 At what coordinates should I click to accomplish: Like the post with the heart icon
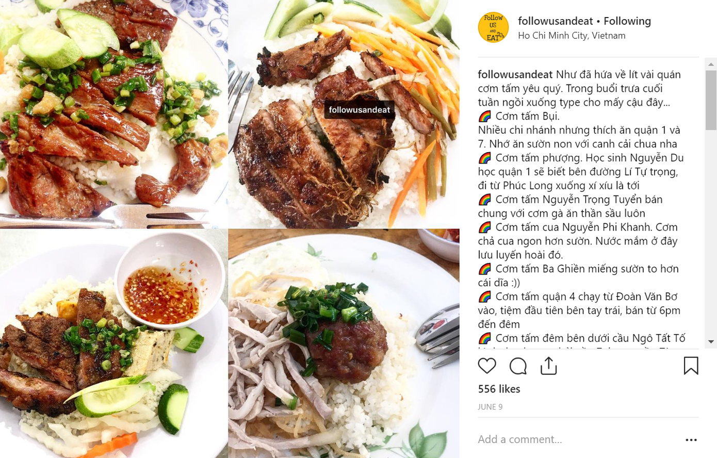click(486, 366)
